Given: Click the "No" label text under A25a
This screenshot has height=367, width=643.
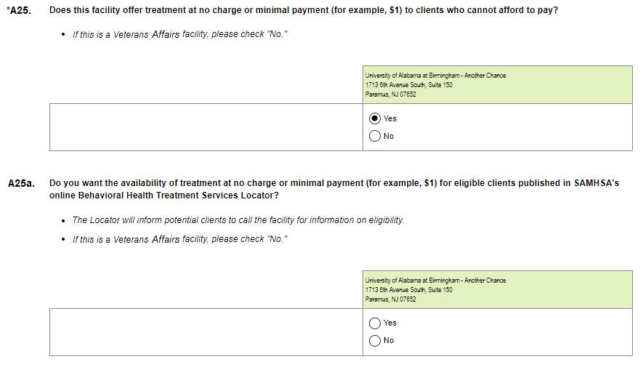Looking at the screenshot, I should click(x=389, y=340).
